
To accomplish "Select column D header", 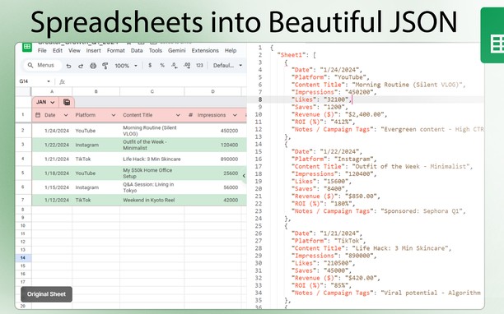I will click(212, 91).
